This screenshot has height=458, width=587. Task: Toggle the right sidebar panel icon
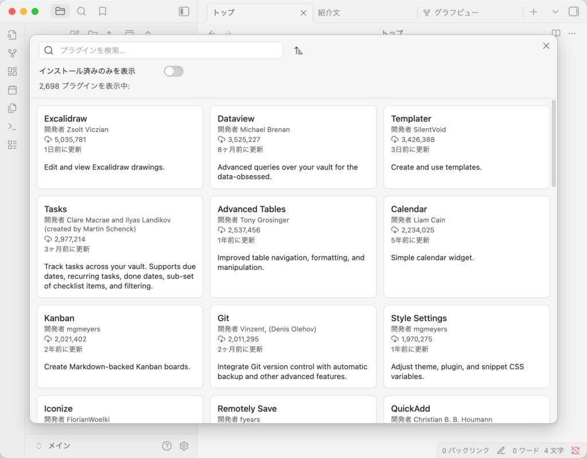click(x=573, y=12)
